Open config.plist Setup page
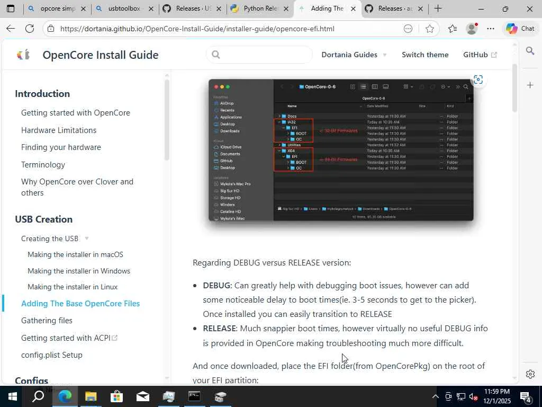Viewport: 542px width, 407px height. [x=51, y=355]
